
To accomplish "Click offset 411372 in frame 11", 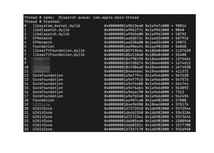I will pyautogui.click(x=182, y=71).
